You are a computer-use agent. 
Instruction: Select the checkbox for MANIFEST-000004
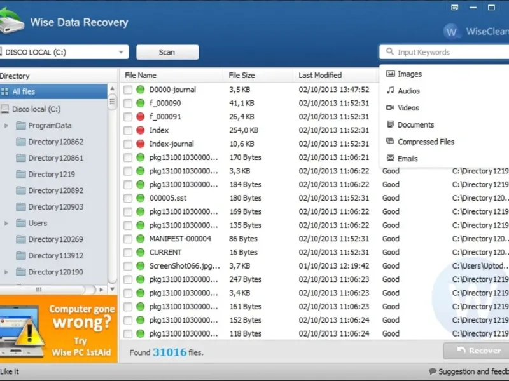click(x=128, y=239)
